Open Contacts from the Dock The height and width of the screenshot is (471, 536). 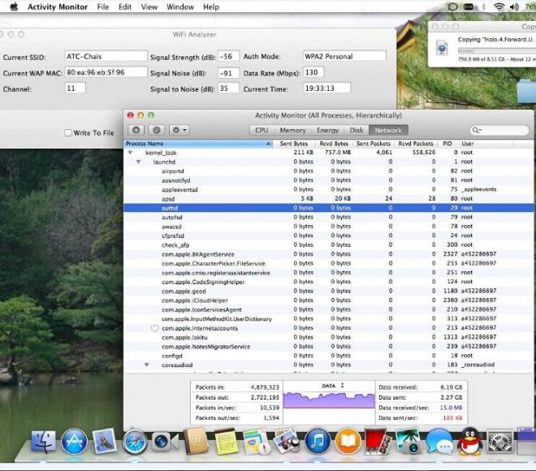196,442
